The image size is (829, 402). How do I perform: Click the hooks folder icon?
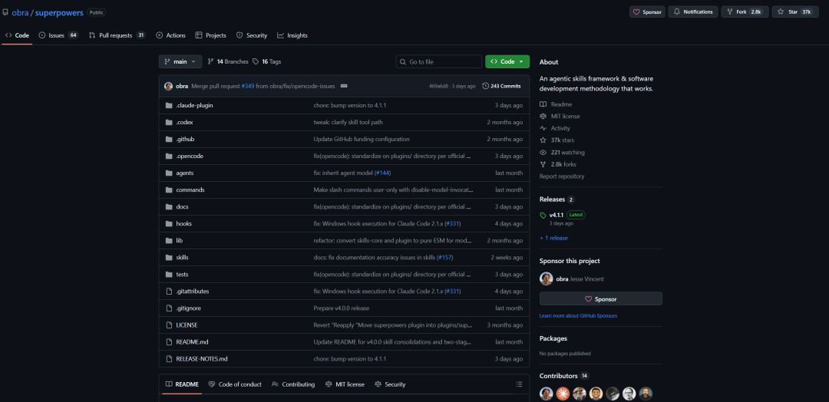coord(169,223)
